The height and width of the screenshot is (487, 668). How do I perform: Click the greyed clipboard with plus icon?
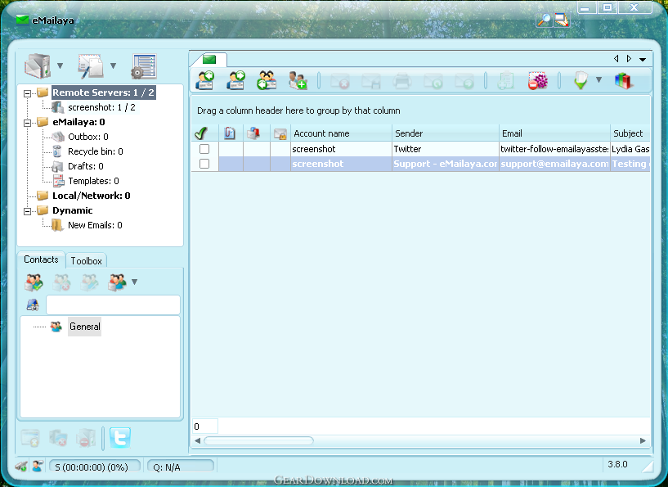[x=505, y=80]
